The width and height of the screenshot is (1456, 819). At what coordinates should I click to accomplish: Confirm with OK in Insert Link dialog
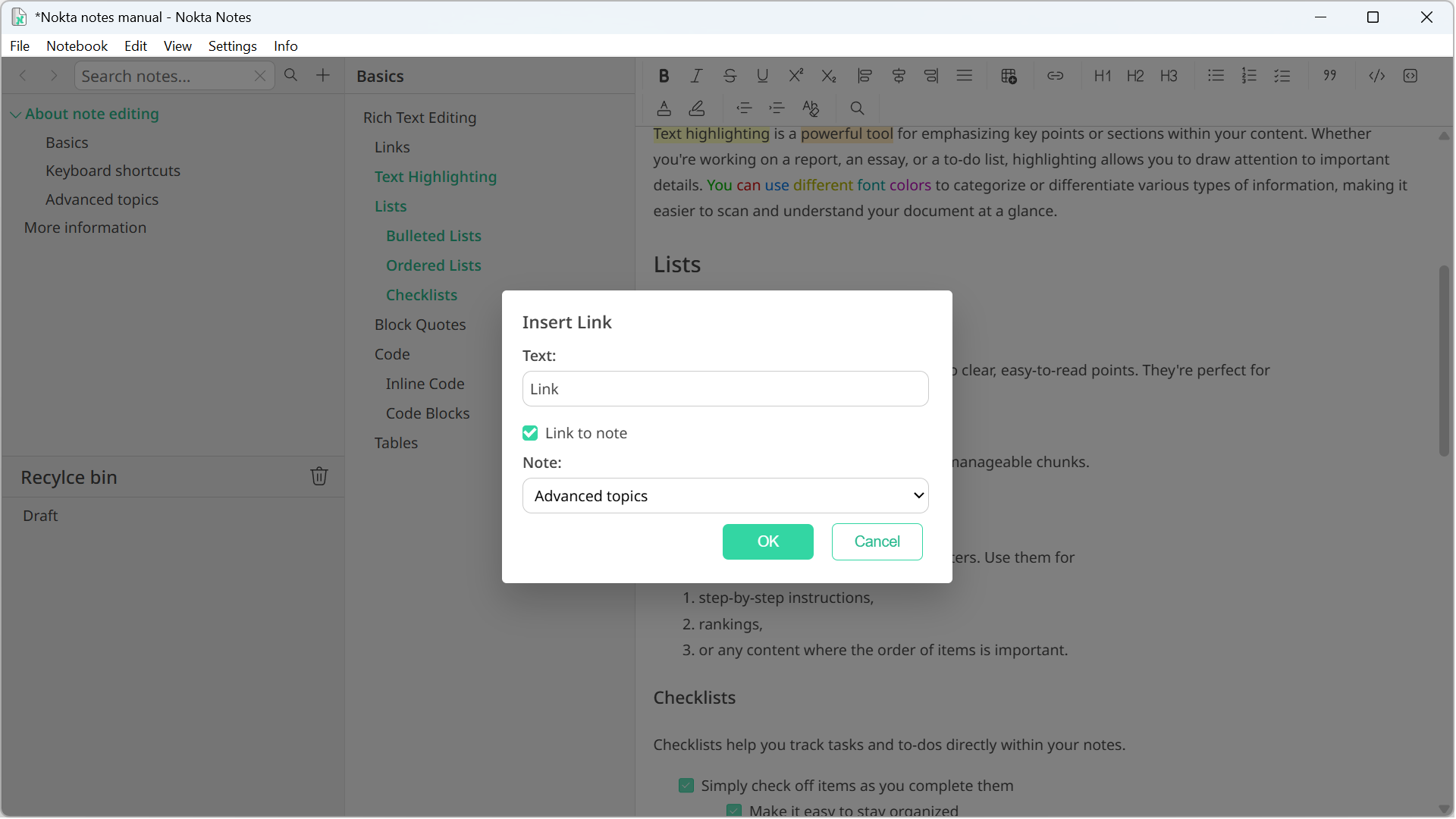(x=768, y=541)
